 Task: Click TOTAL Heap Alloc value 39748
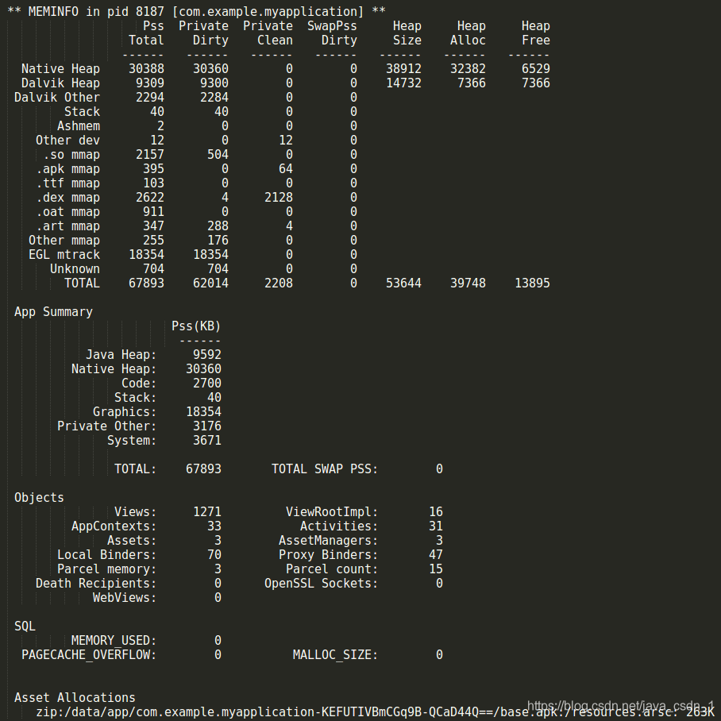coord(468,283)
